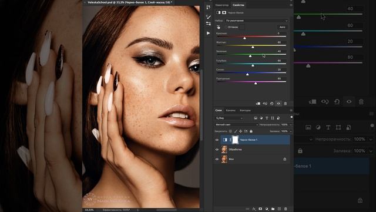Toggle adjustment visibility eye in Properties
This screenshot has height=212, width=376.
pyautogui.click(x=278, y=104)
